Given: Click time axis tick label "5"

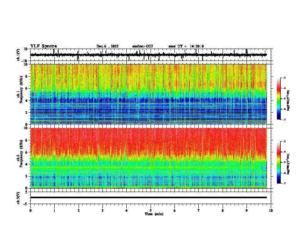Looking at the screenshot, I should tap(151, 211).
